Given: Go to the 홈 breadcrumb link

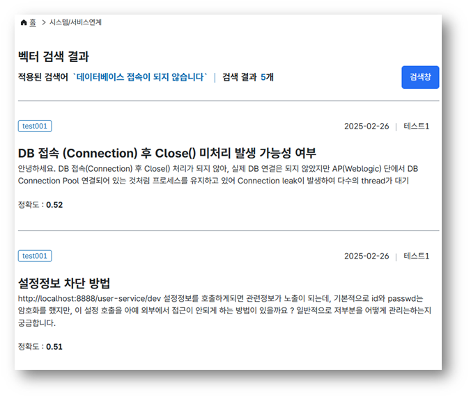Looking at the screenshot, I should 33,23.
